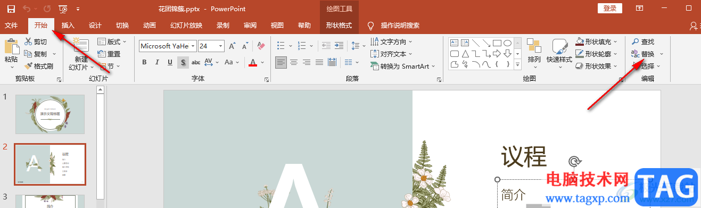Toggle text Shadow (S) formatting
The image size is (701, 208).
coord(183,62)
